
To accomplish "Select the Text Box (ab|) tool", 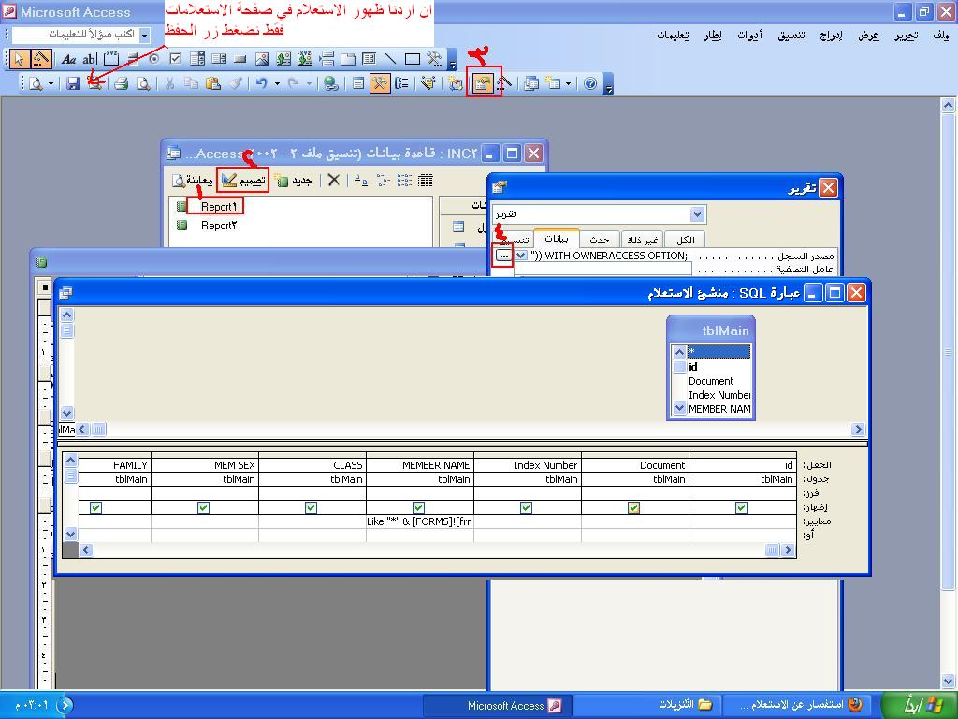I will click(90, 59).
